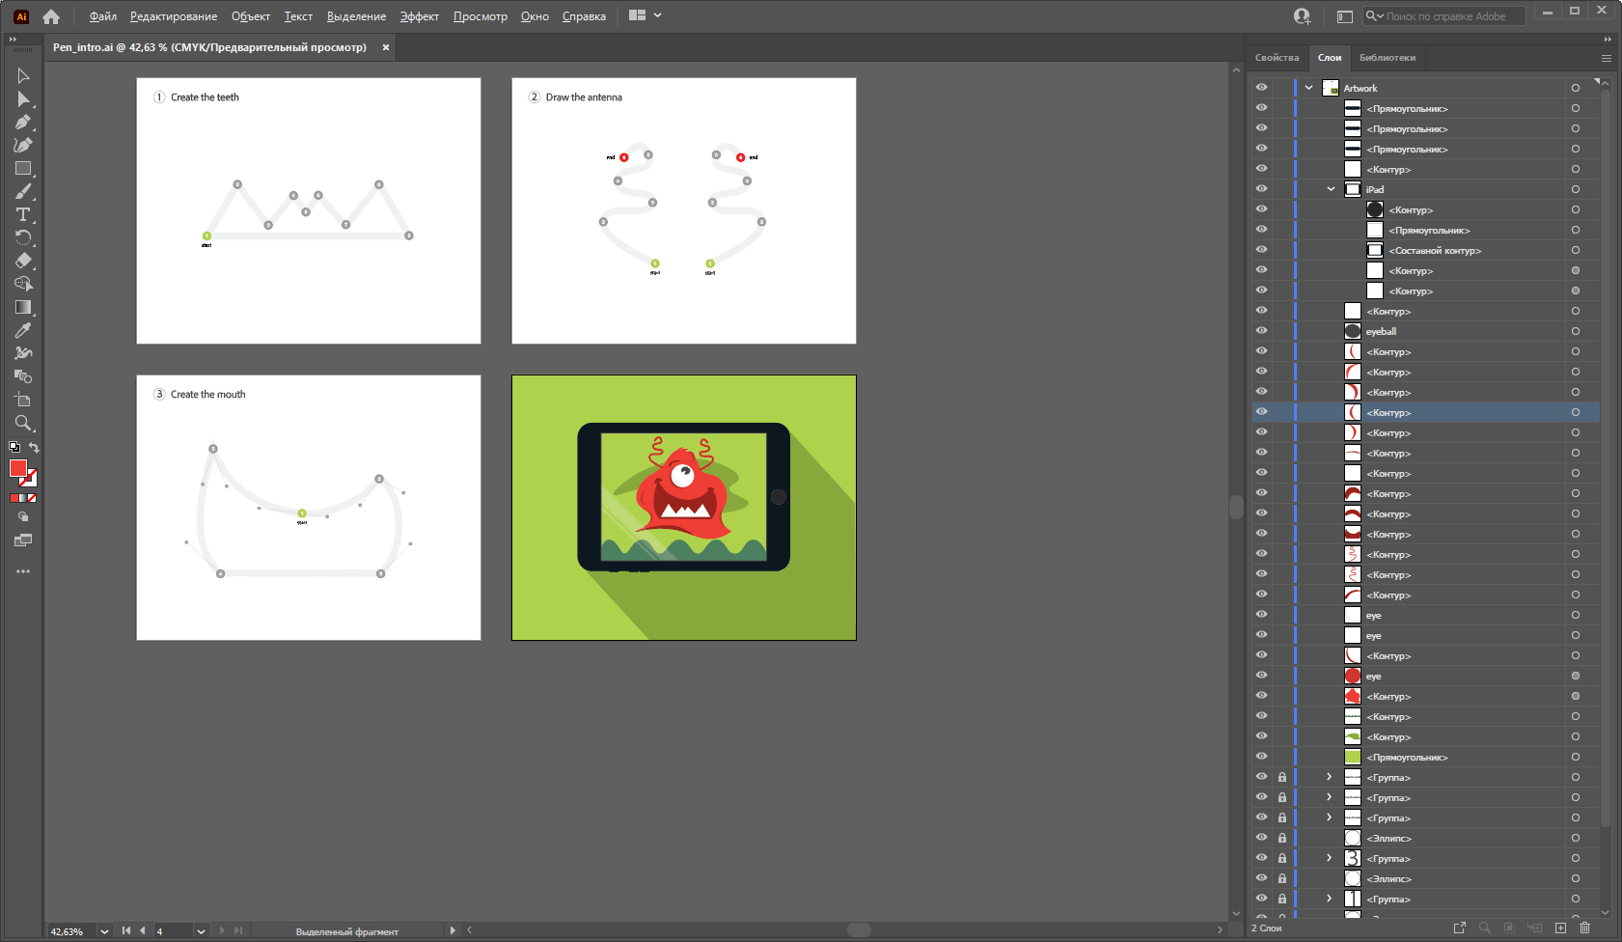This screenshot has height=942, width=1622.
Task: Choose the Rectangle tool
Action: point(23,168)
